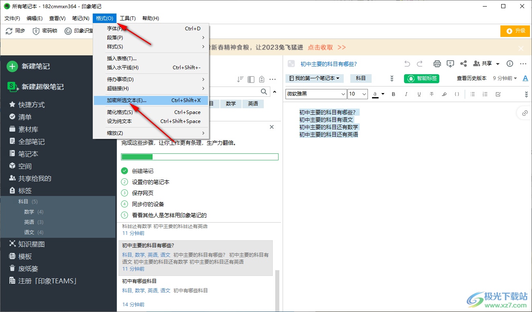Click the share-nodes icon in note header
The height and width of the screenshot is (312, 532).
(x=464, y=64)
